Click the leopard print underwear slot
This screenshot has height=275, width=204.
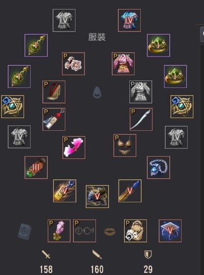125,145
